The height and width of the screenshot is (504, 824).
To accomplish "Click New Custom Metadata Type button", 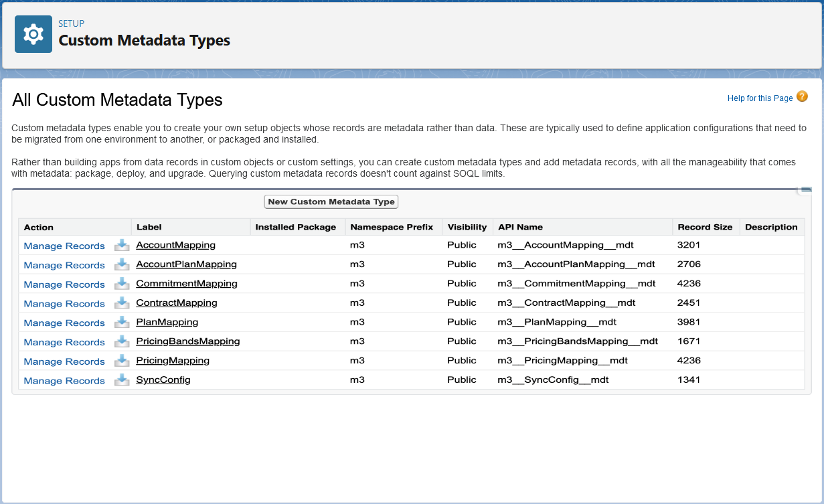I will pyautogui.click(x=331, y=201).
